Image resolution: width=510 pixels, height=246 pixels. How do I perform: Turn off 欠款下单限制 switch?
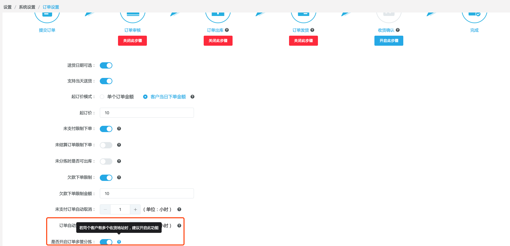106,178
